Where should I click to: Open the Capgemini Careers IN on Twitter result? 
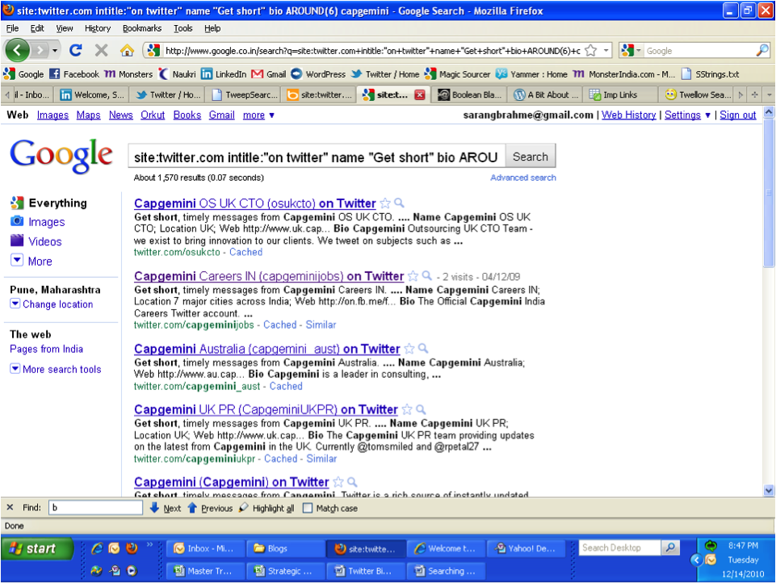point(269,276)
